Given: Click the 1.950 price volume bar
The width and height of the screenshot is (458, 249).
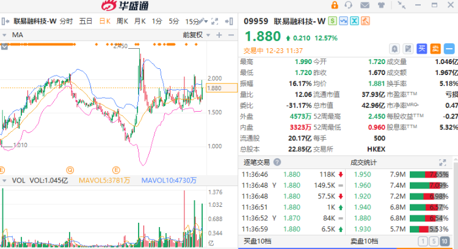Looking at the screenshot, I should tap(429, 175).
